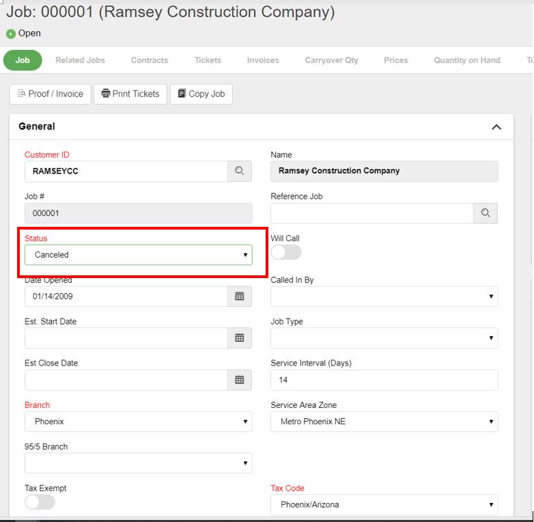The width and height of the screenshot is (534, 522).
Task: Switch to the Tickets tab
Action: tap(208, 60)
